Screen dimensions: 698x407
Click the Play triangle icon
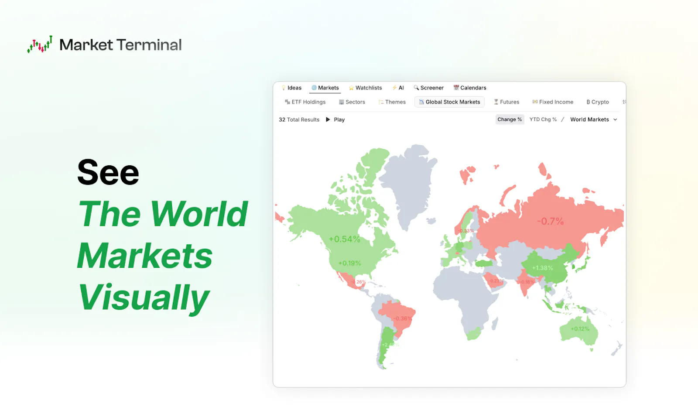328,120
